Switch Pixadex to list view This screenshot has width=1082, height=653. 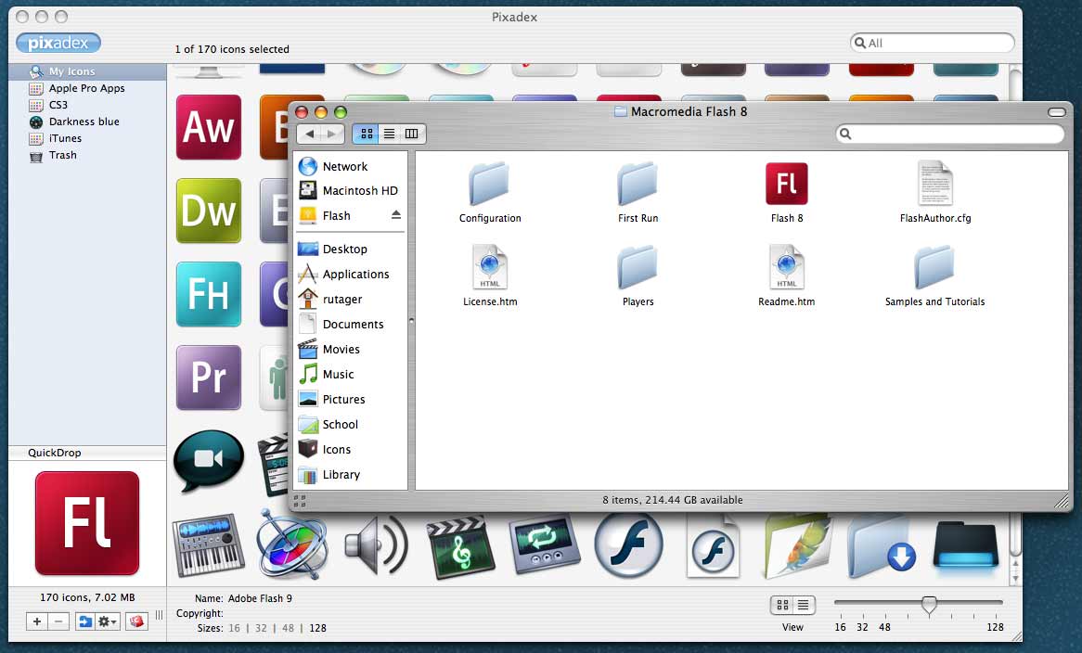[x=804, y=605]
